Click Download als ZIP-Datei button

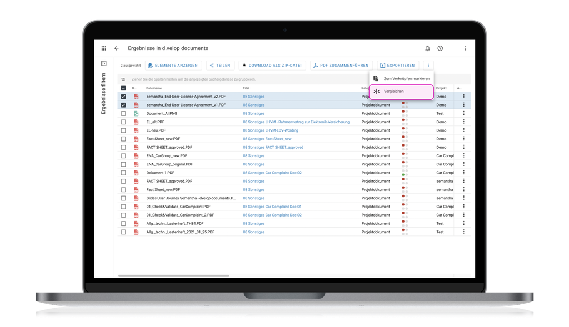point(272,66)
